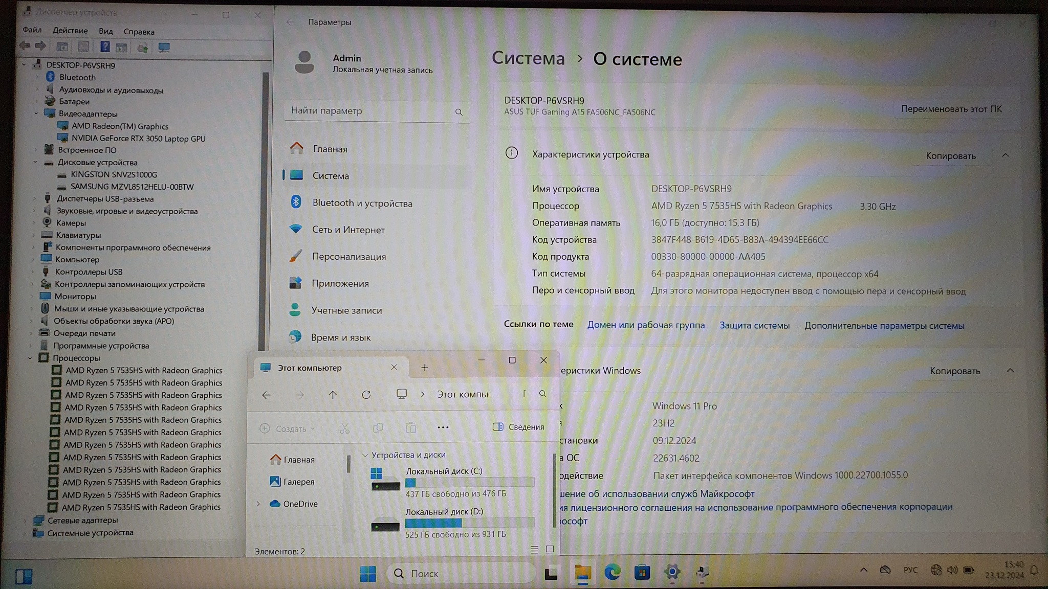Screen dimensions: 1048x589
Task: Click the Settings gear icon in taskbar
Action: (x=672, y=572)
